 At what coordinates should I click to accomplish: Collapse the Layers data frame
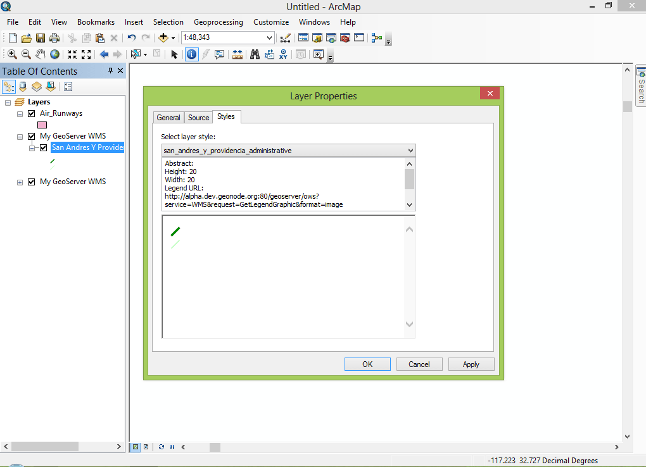[x=8, y=103]
